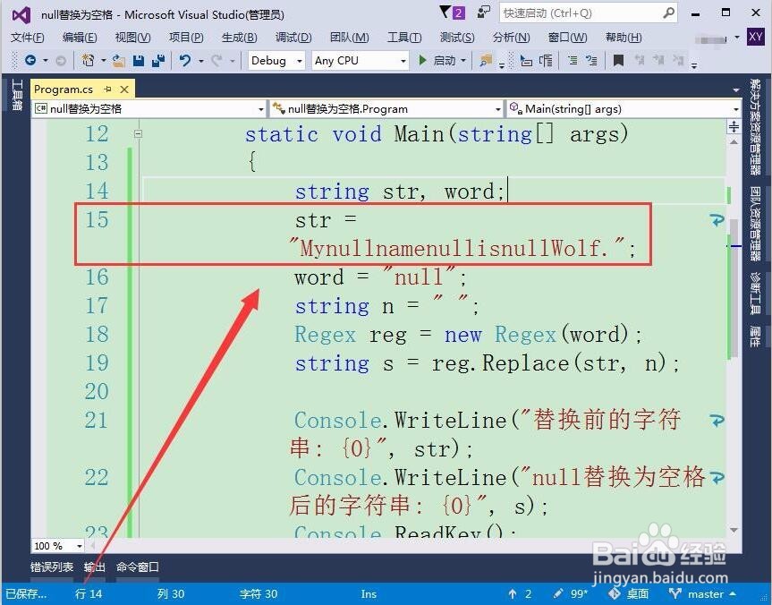Open the 调试(D) menu

pos(292,38)
